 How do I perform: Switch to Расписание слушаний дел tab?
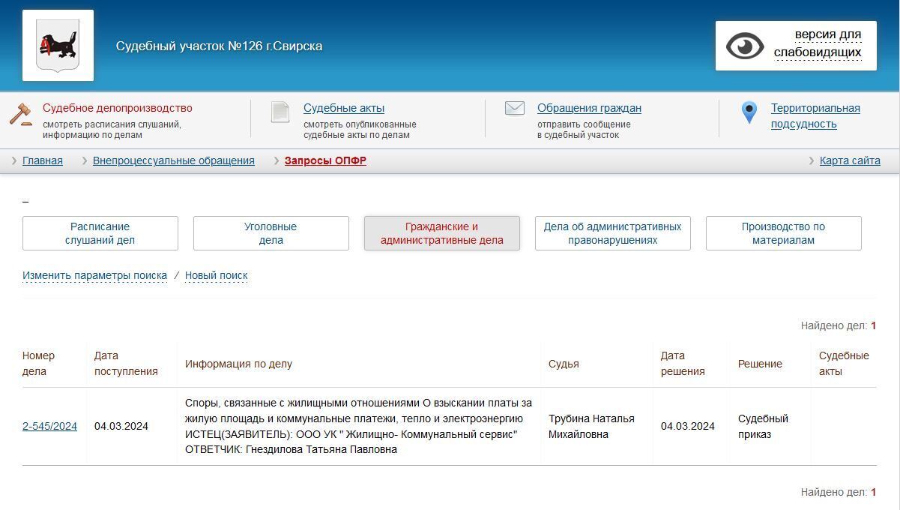click(100, 233)
